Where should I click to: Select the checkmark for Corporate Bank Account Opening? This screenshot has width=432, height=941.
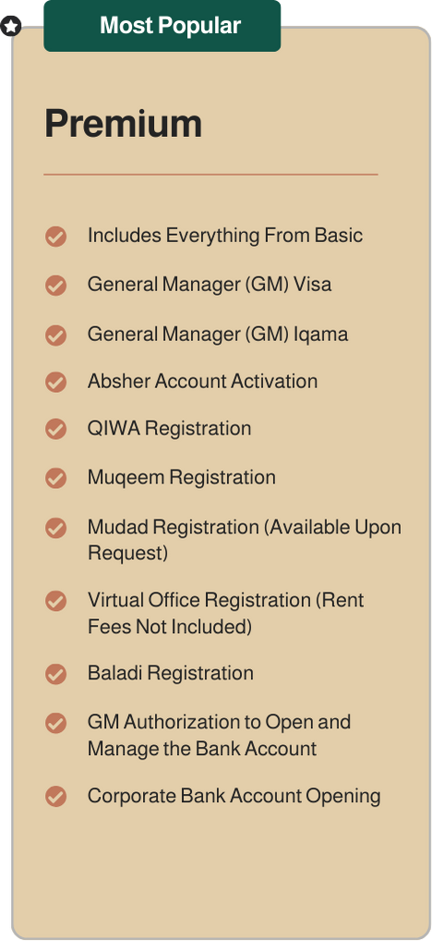point(55,797)
